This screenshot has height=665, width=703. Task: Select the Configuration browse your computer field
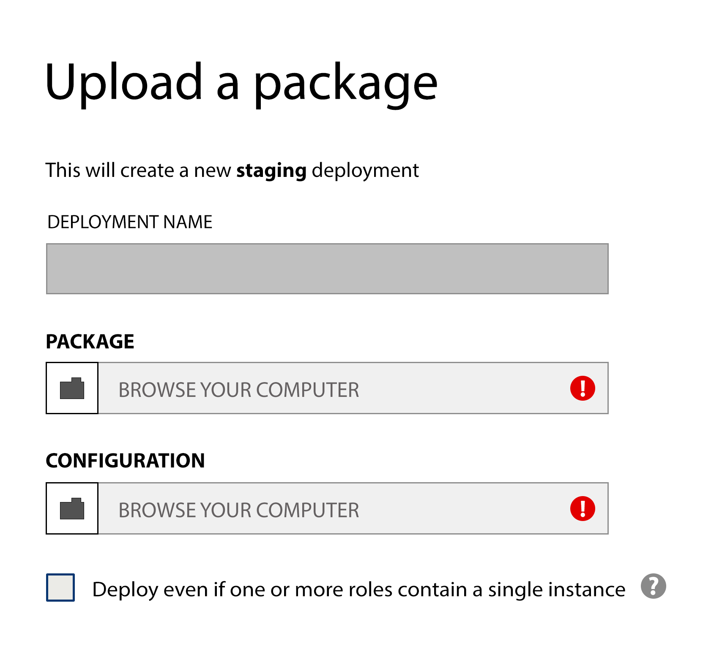[x=353, y=508]
